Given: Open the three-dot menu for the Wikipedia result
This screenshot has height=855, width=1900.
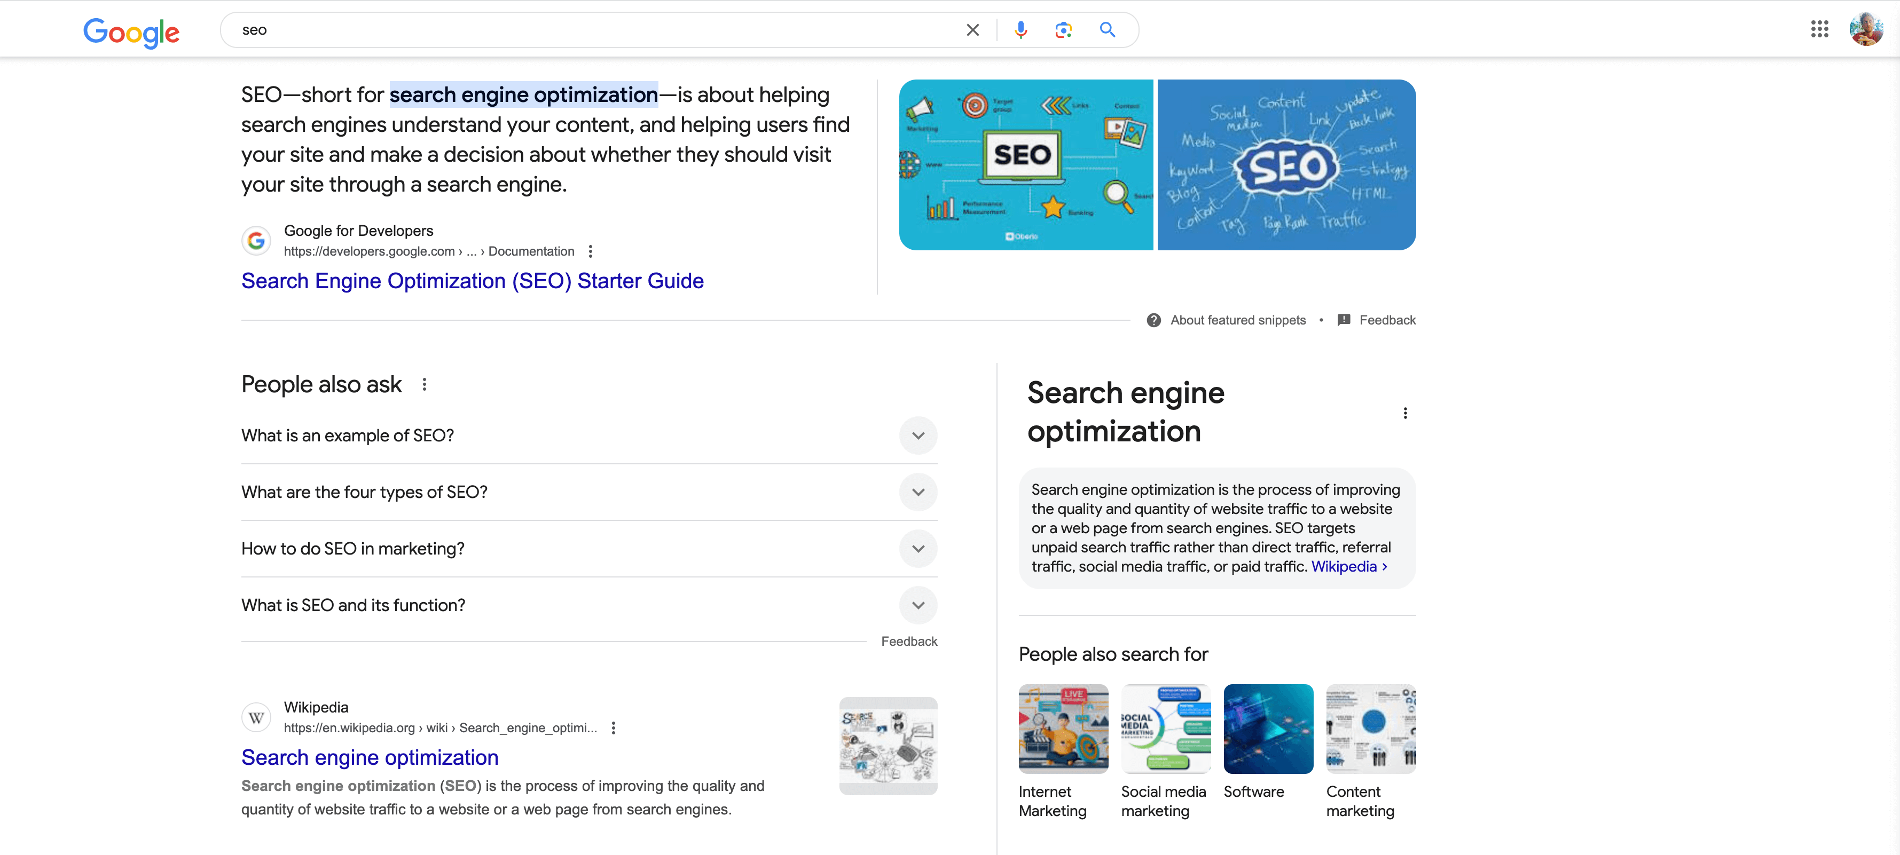Looking at the screenshot, I should [613, 727].
